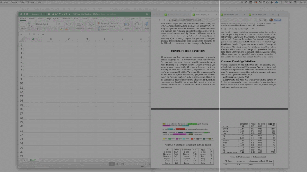
Task: Click the Cell Styles icon
Action: (99, 30)
